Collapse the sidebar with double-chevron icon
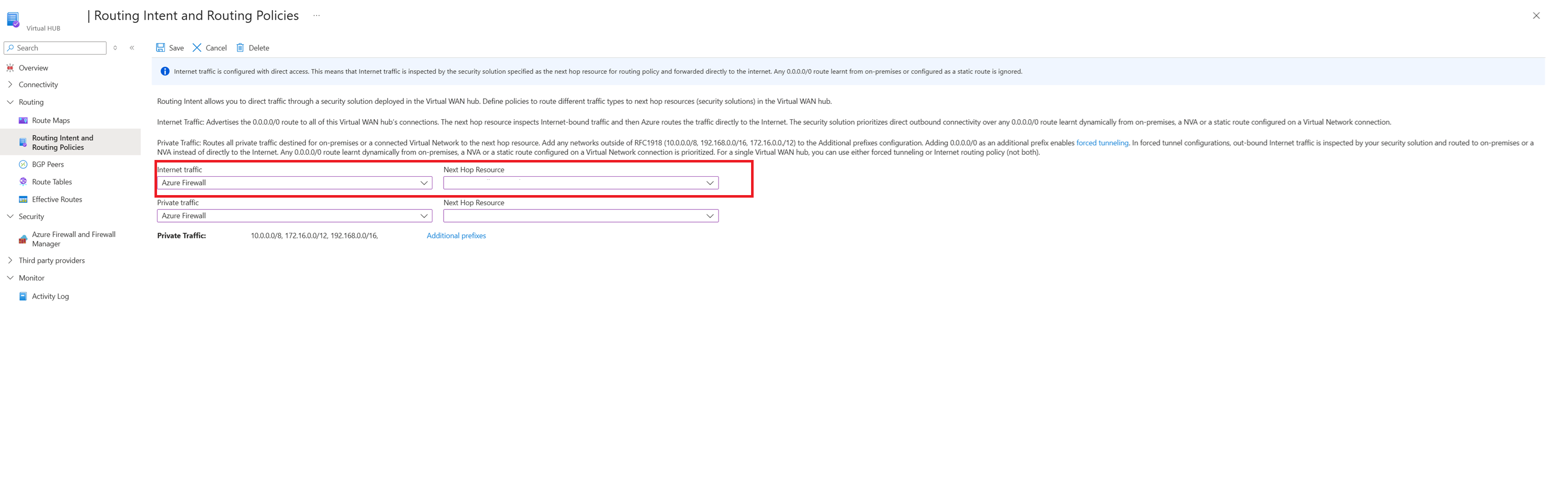The height and width of the screenshot is (489, 1546). tap(132, 48)
